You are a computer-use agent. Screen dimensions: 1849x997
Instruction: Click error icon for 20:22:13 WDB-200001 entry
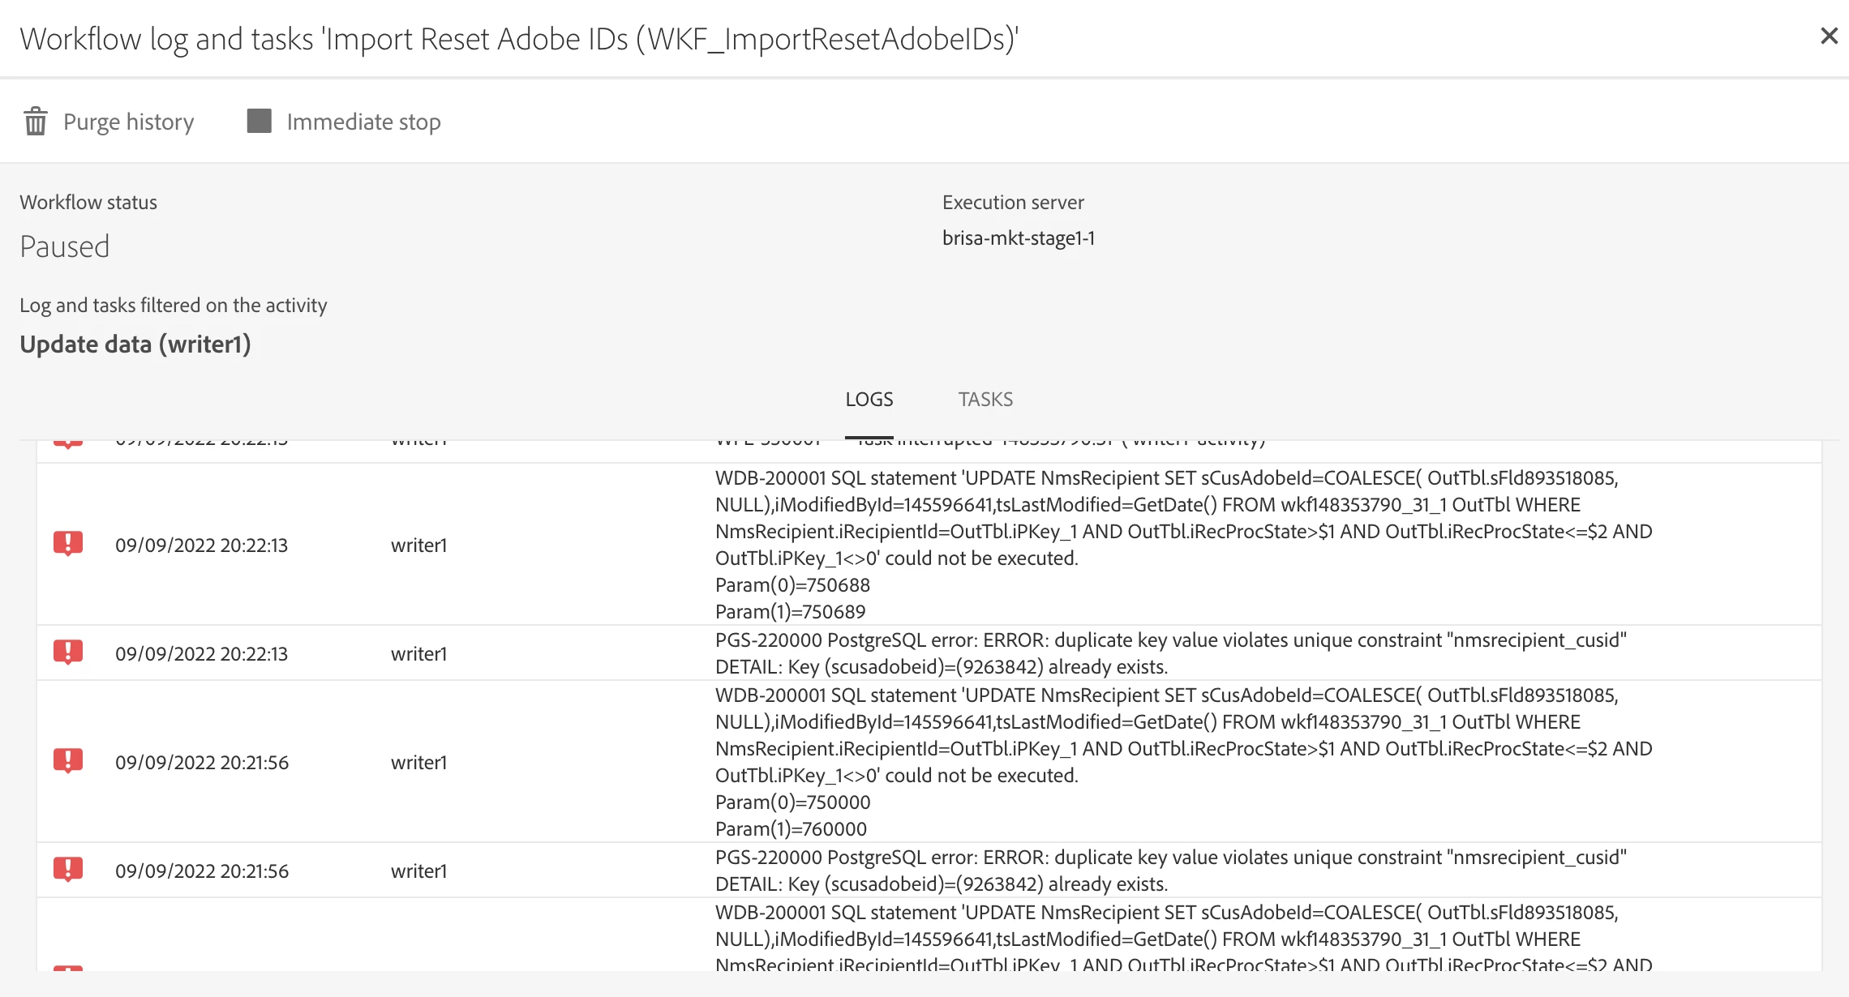point(68,543)
